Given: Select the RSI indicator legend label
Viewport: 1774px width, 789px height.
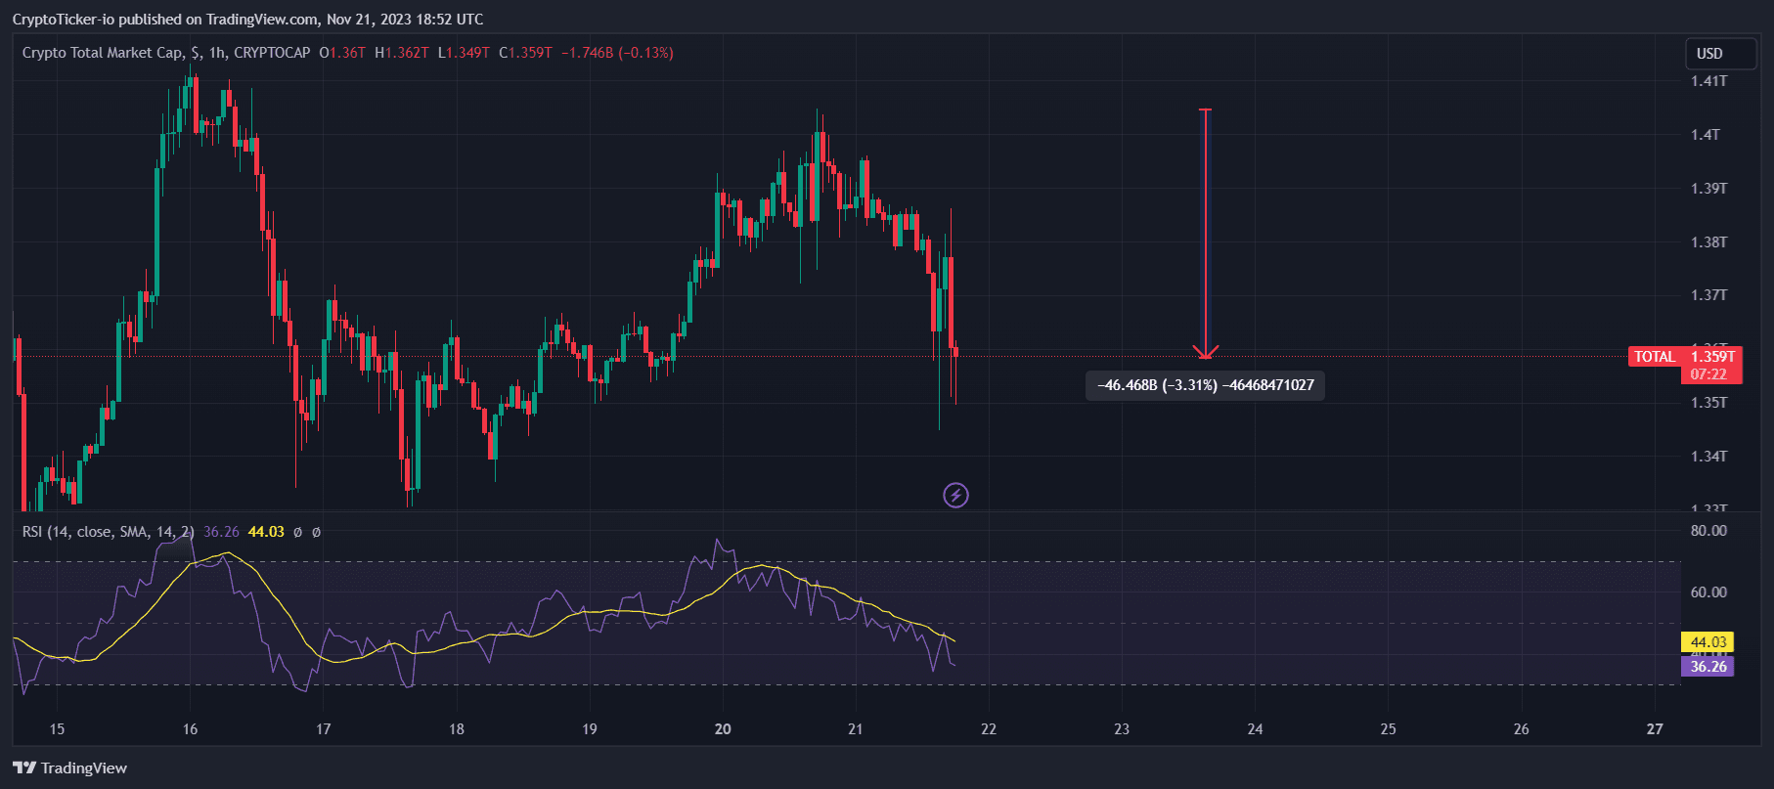Looking at the screenshot, I should click(x=108, y=532).
